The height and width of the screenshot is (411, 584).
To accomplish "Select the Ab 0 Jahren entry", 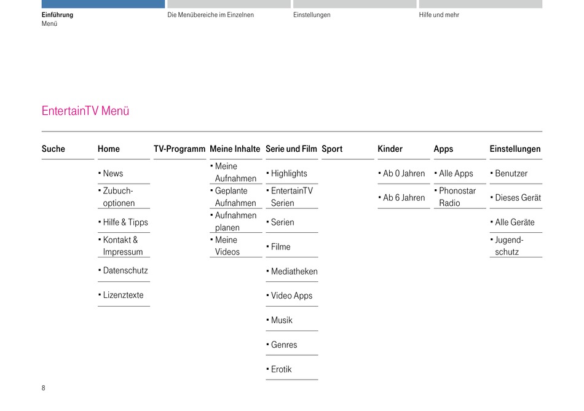I will pyautogui.click(x=404, y=173).
